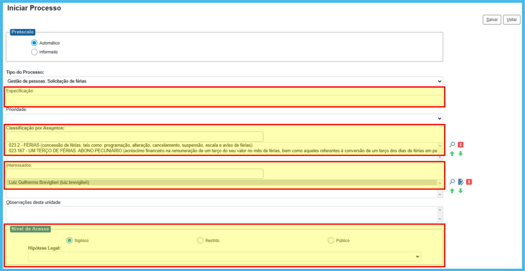This screenshot has width=525, height=271.
Task: Select the Automático protocol radio button
Action: pos(34,43)
